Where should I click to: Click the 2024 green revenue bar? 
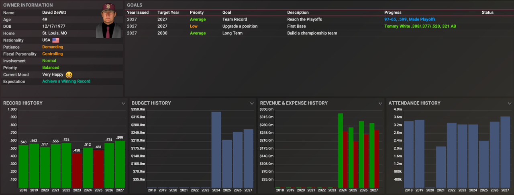(x=341, y=150)
